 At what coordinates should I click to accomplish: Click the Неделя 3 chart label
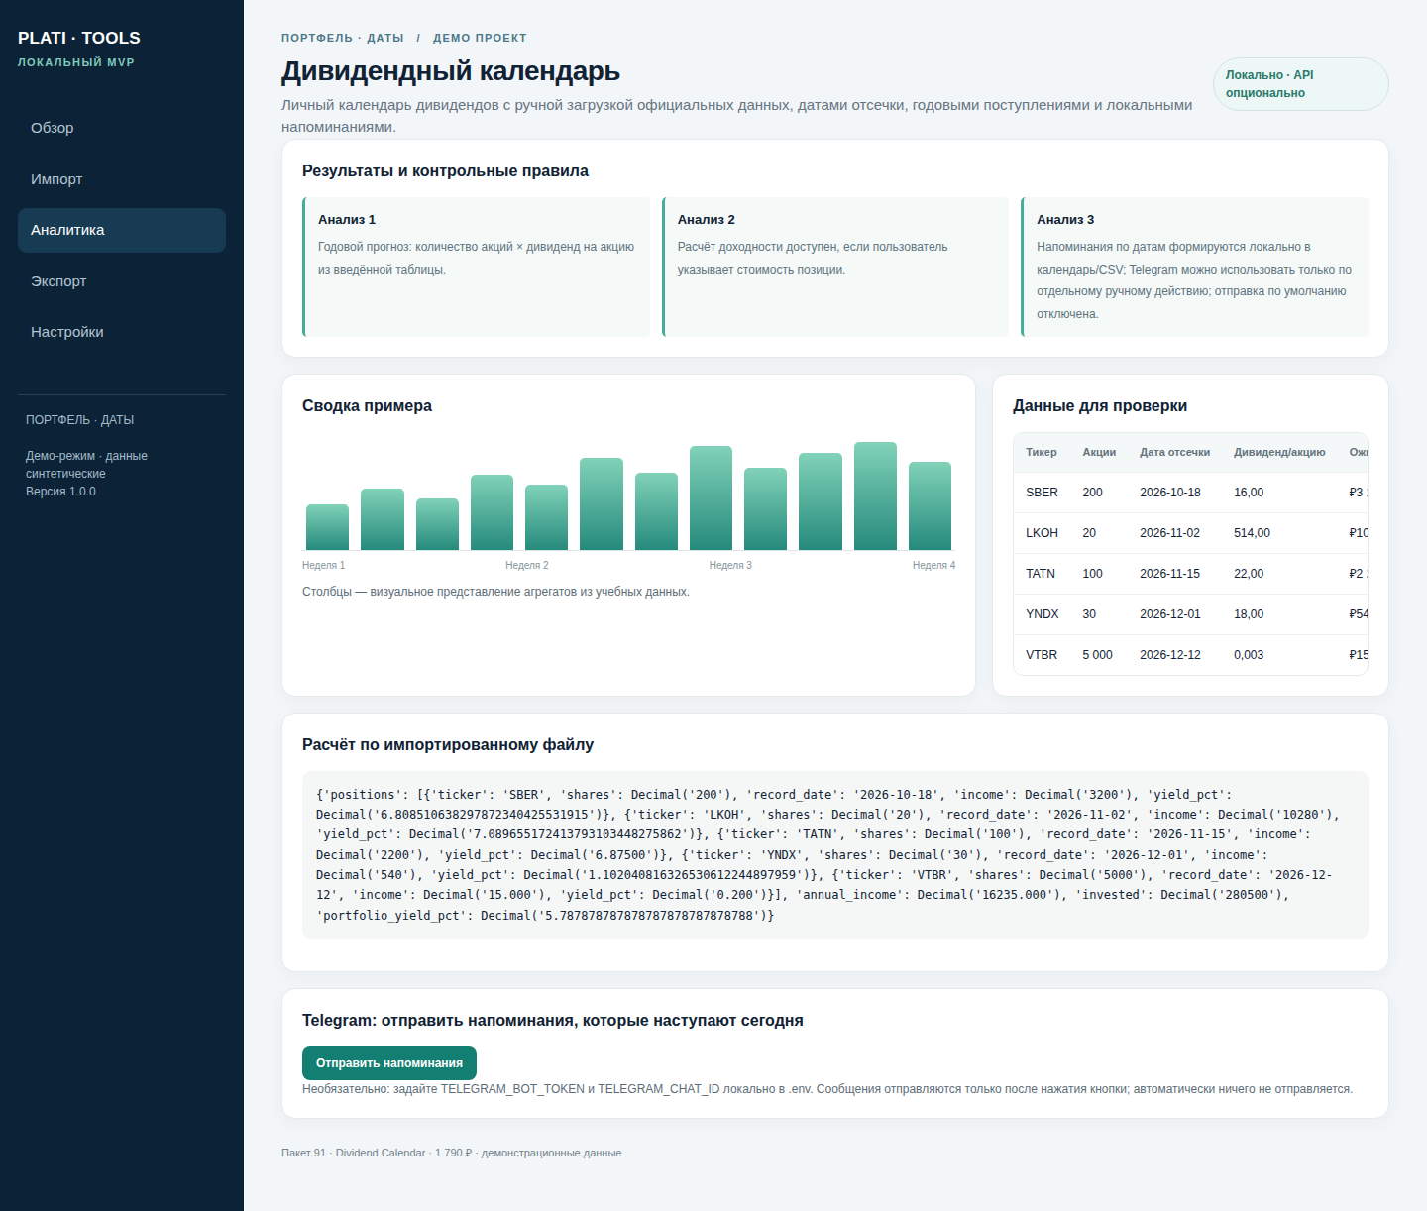tap(730, 565)
